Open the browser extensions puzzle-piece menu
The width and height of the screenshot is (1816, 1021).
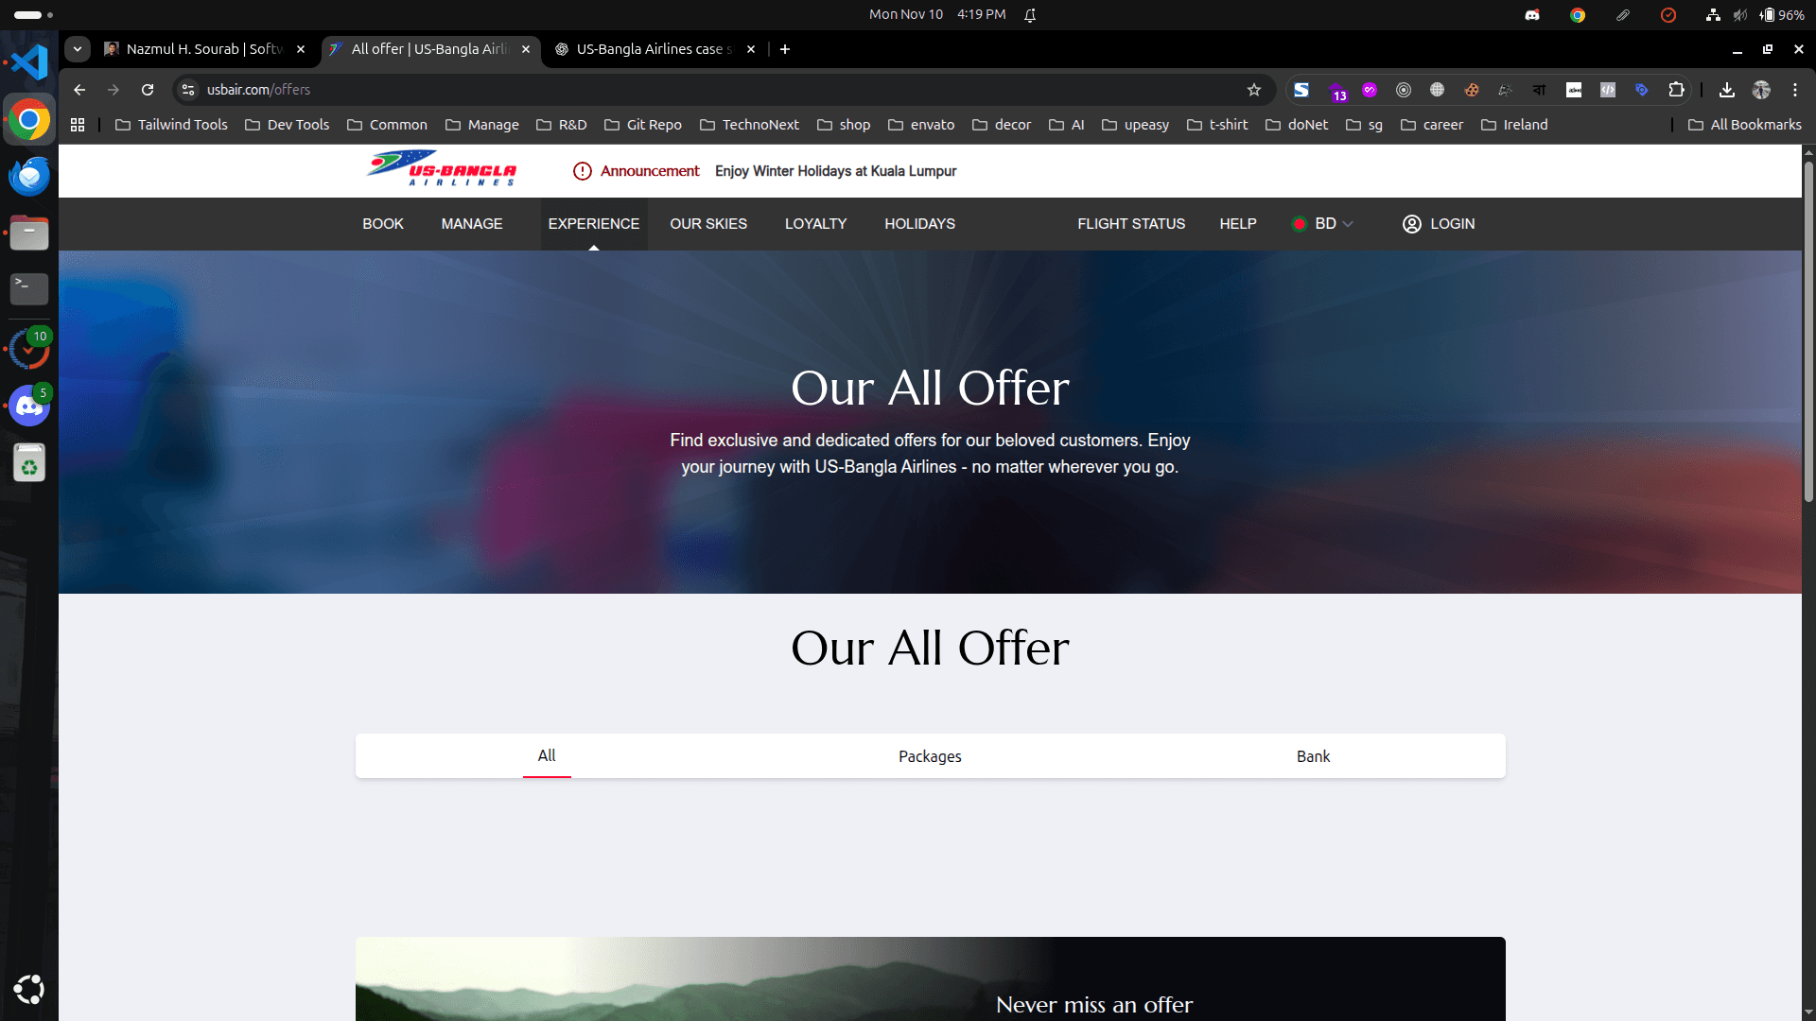1677,90
